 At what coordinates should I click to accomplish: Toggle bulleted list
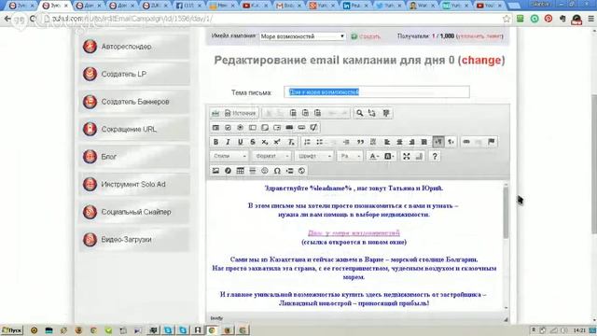pyautogui.click(x=319, y=142)
